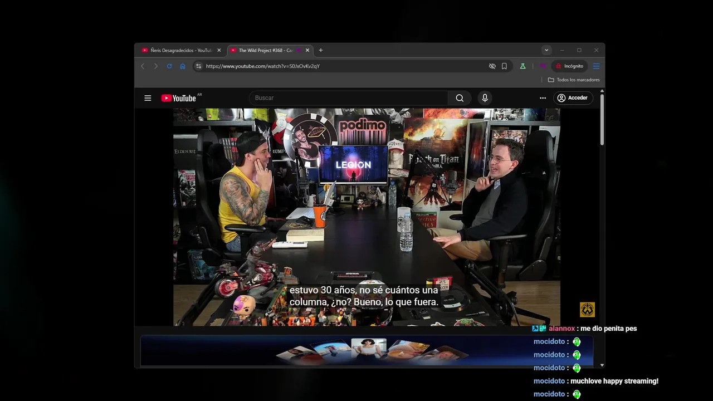
Task: Focus the Buscar search field
Action: 349,98
